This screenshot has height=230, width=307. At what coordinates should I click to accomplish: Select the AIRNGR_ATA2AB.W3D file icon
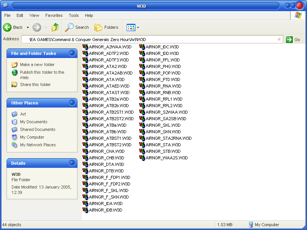tap(85, 73)
